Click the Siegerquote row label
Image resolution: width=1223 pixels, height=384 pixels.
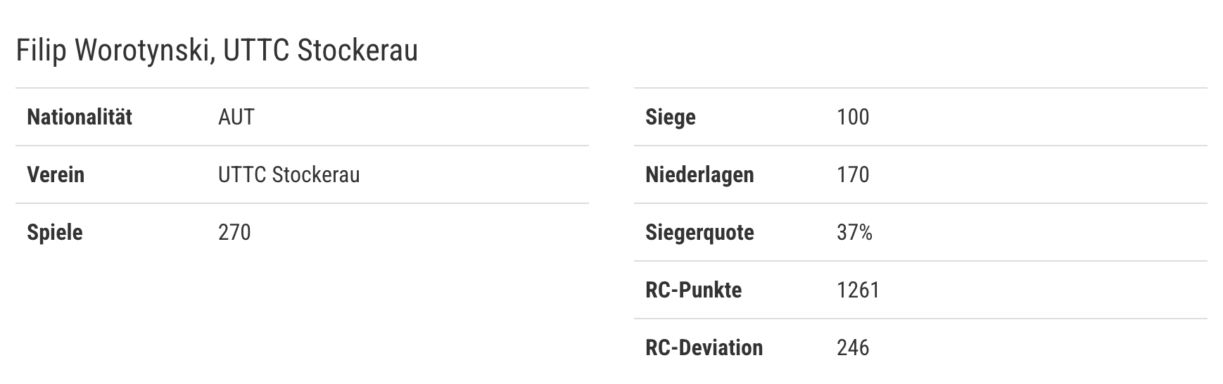click(x=699, y=232)
